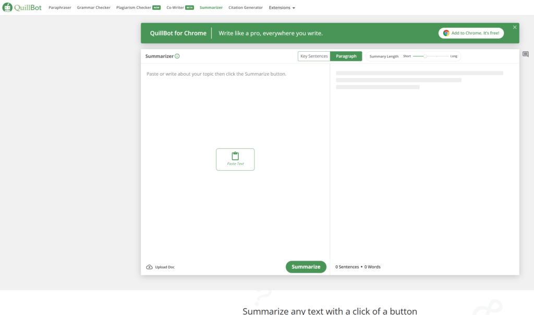Go to Grammar Checker
Viewport: 534px width, 315px height.
click(x=94, y=7)
